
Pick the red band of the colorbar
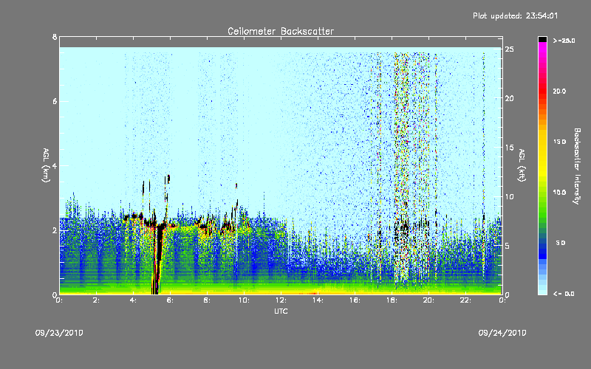542,90
